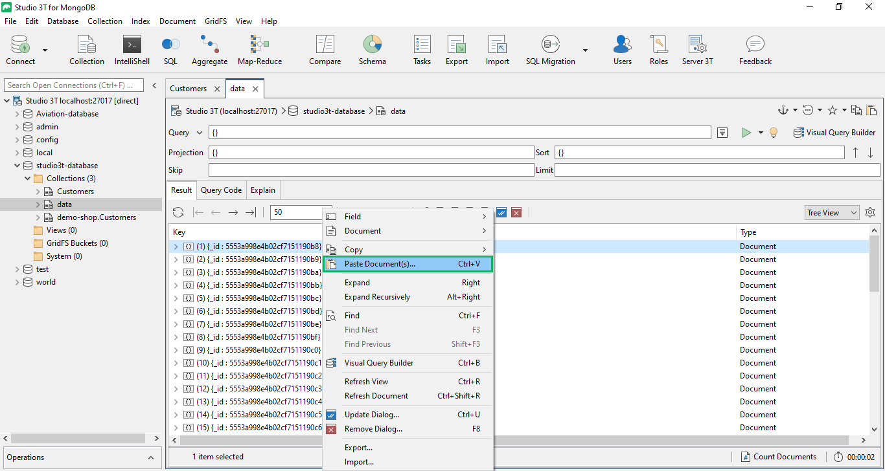Start the SQL Migration tool
Image resolution: width=885 pixels, height=471 pixels.
coord(550,49)
